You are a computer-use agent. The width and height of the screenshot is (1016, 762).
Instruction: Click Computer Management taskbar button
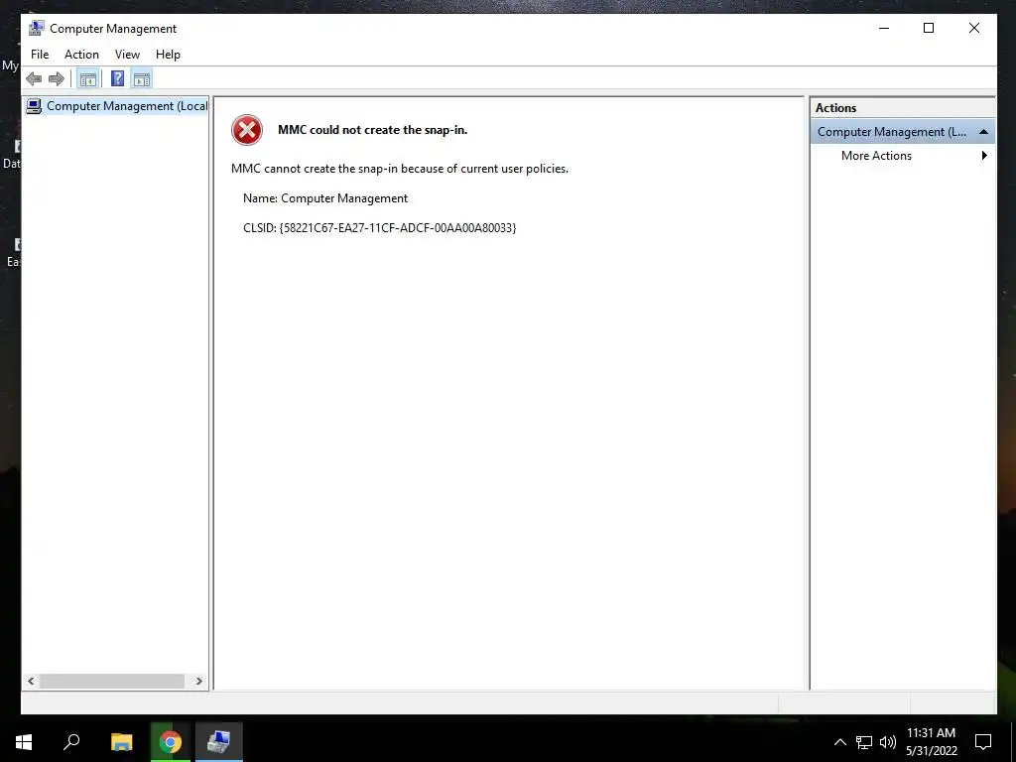coord(219,742)
